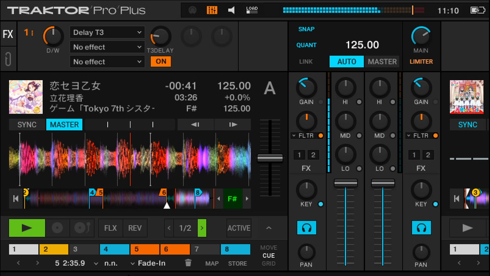Toggle the left channel FLTR on indicator

coord(321,135)
